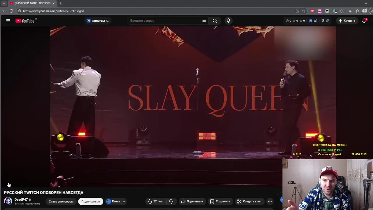Image resolution: width=373 pixels, height=210 pixels.
Task: Click the Подписаться subscribe button
Action: click(91, 201)
